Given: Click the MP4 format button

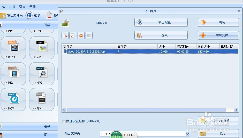Looking at the screenshot, I should point(13,31).
